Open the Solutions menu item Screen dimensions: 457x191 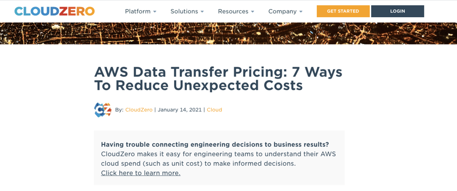184,11
